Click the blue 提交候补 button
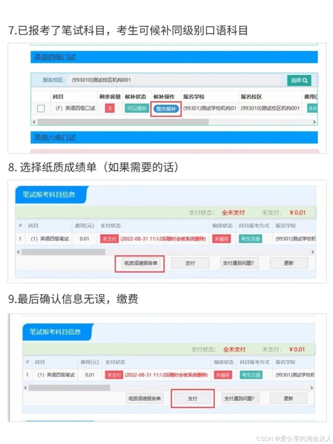 tap(166, 109)
